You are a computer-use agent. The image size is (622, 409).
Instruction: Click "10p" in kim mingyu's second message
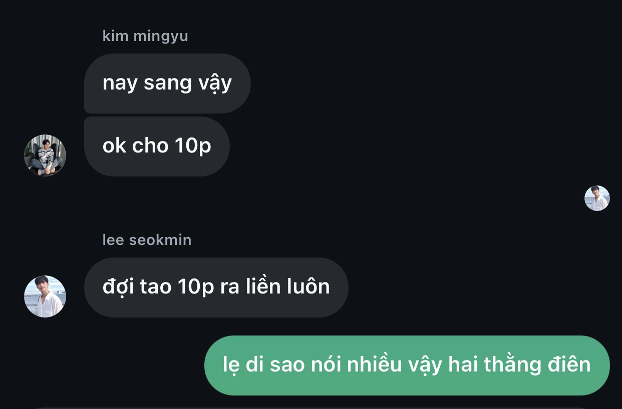193,146
